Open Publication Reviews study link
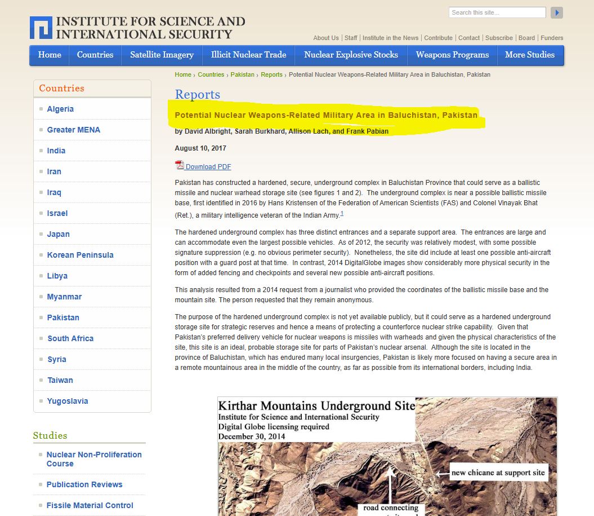The height and width of the screenshot is (516, 594). pos(84,484)
